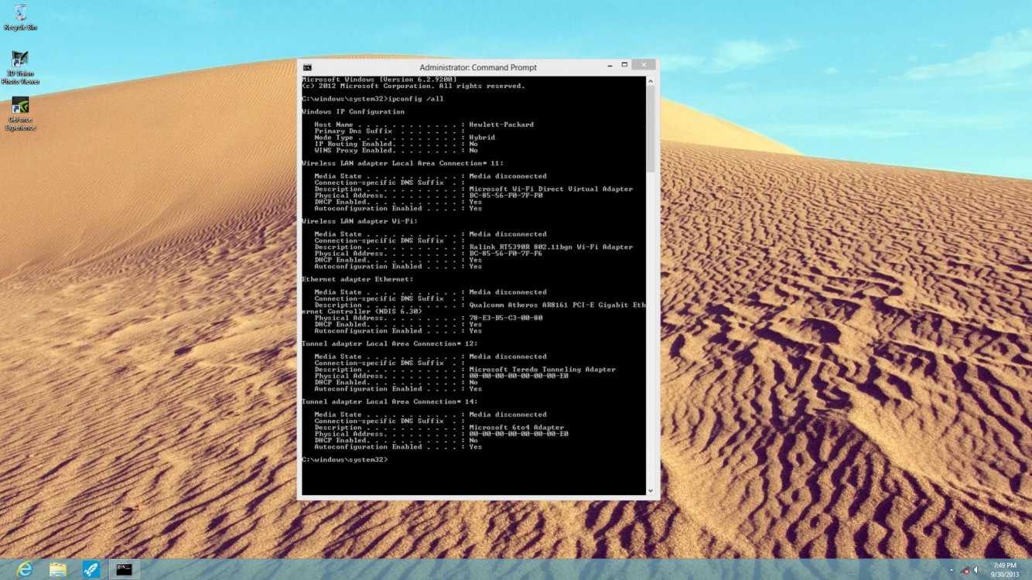Screen dimensions: 1032x580
Task: Click the Command Prompt vertical scrollbar thumb
Action: pyautogui.click(x=650, y=128)
